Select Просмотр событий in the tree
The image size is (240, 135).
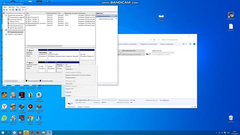(x=15, y=19)
